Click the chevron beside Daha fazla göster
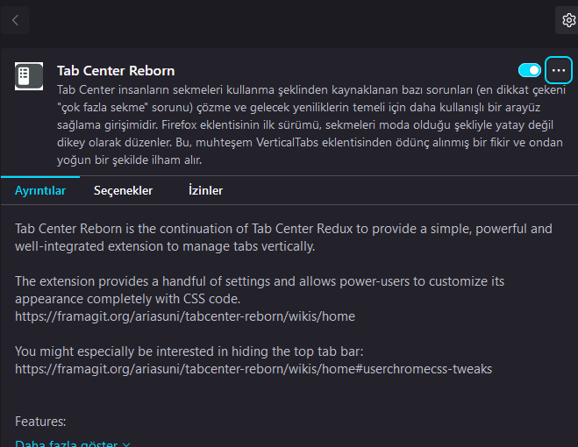The width and height of the screenshot is (578, 447). pyautogui.click(x=126, y=443)
